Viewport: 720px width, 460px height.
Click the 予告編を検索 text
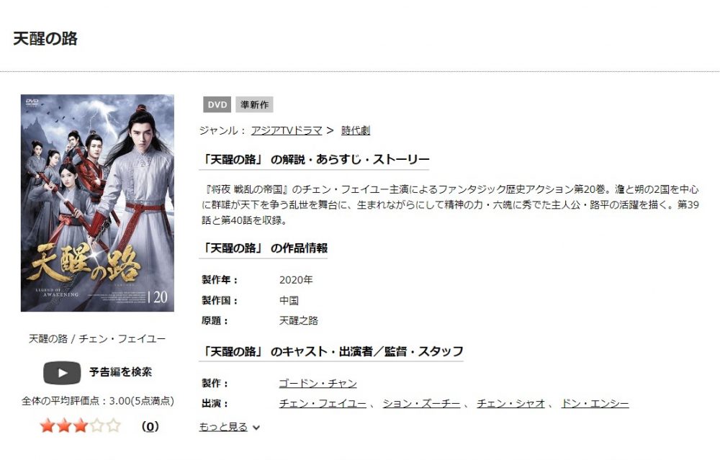(120, 372)
